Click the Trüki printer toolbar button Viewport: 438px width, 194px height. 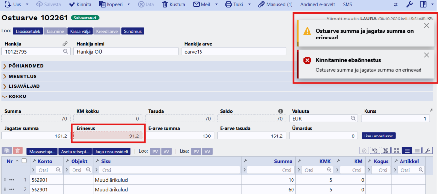click(x=235, y=4)
